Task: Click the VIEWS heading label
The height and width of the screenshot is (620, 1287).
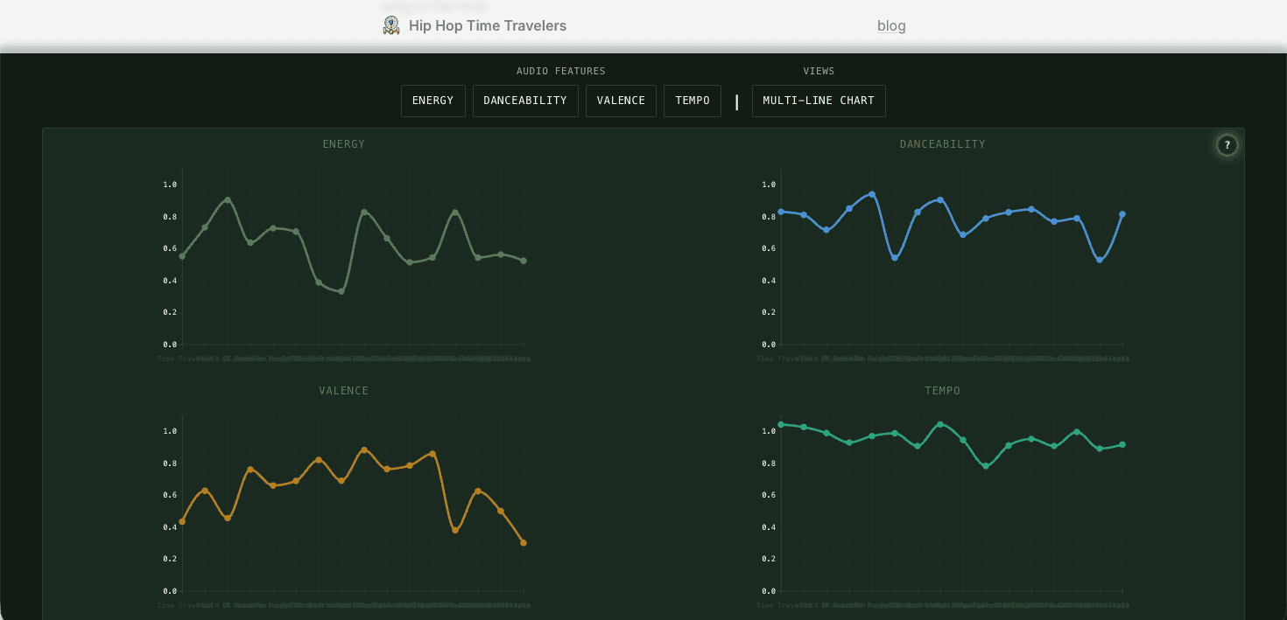Action: click(819, 71)
